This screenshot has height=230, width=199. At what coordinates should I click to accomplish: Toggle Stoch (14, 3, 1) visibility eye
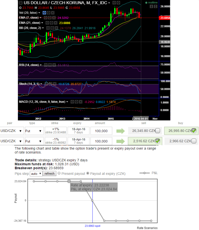coord(46,84)
